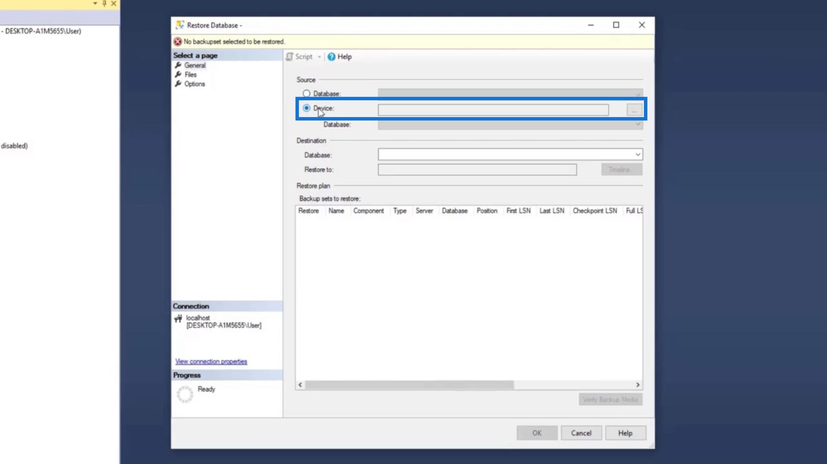Image resolution: width=827 pixels, height=464 pixels.
Task: Click the First LSN column header
Action: coord(518,211)
